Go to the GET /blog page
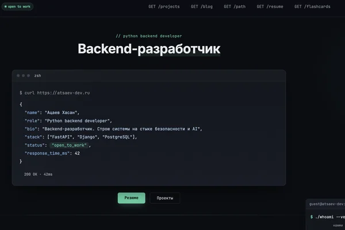The height and width of the screenshot is (230, 345). [202, 6]
